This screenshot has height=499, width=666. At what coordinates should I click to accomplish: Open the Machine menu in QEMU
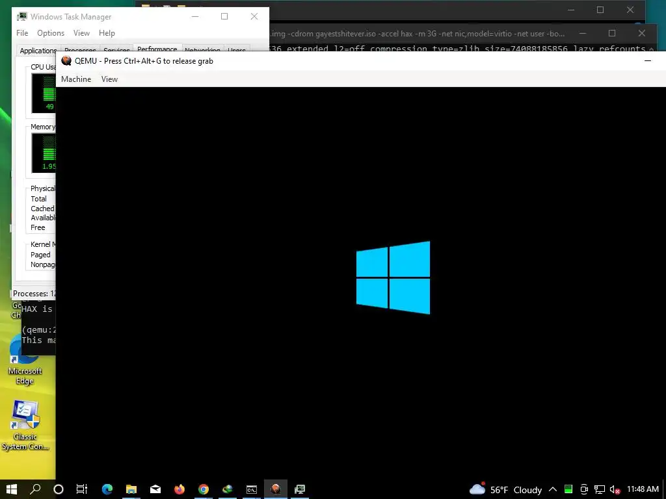[76, 79]
